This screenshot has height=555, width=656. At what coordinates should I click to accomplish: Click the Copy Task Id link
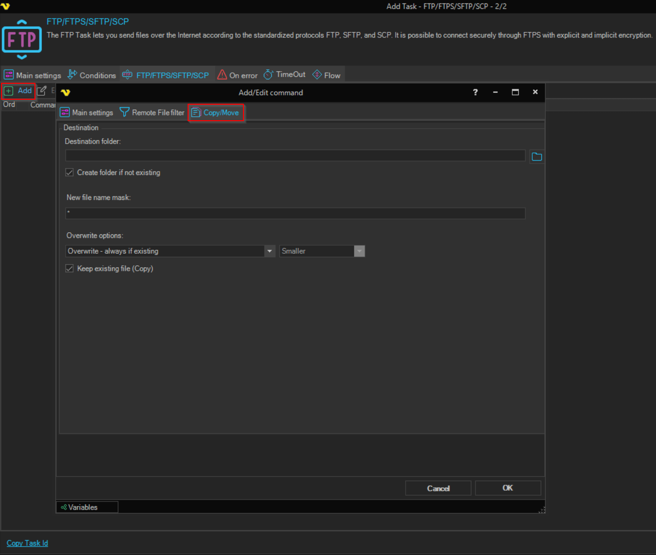(x=27, y=543)
